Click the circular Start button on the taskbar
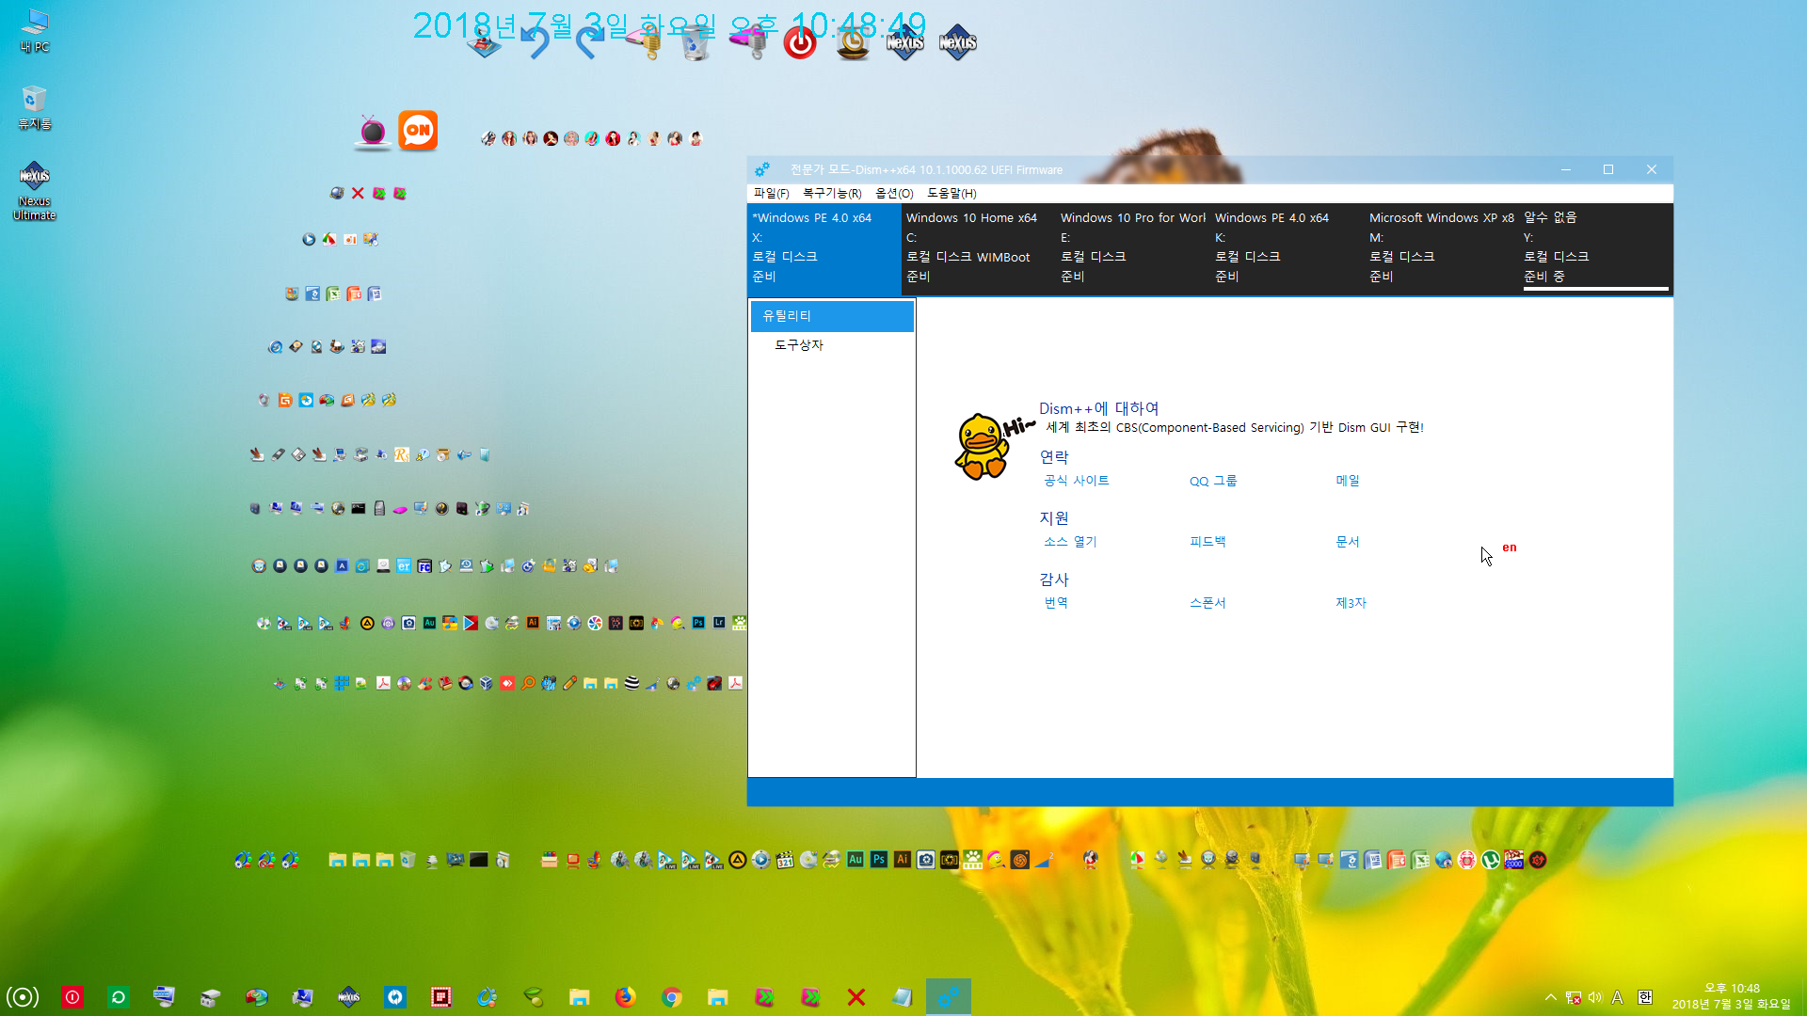Image resolution: width=1807 pixels, height=1016 pixels. (x=23, y=996)
